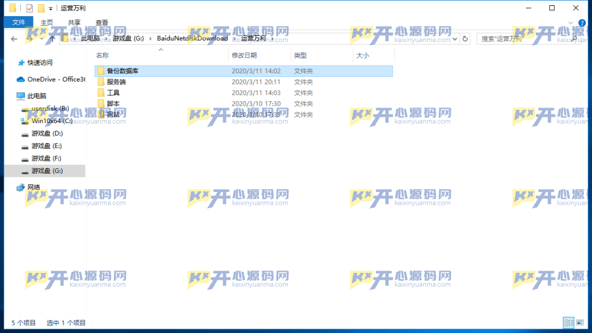This screenshot has width=592, height=333.
Task: Click the Back navigation arrow
Action: 14,39
